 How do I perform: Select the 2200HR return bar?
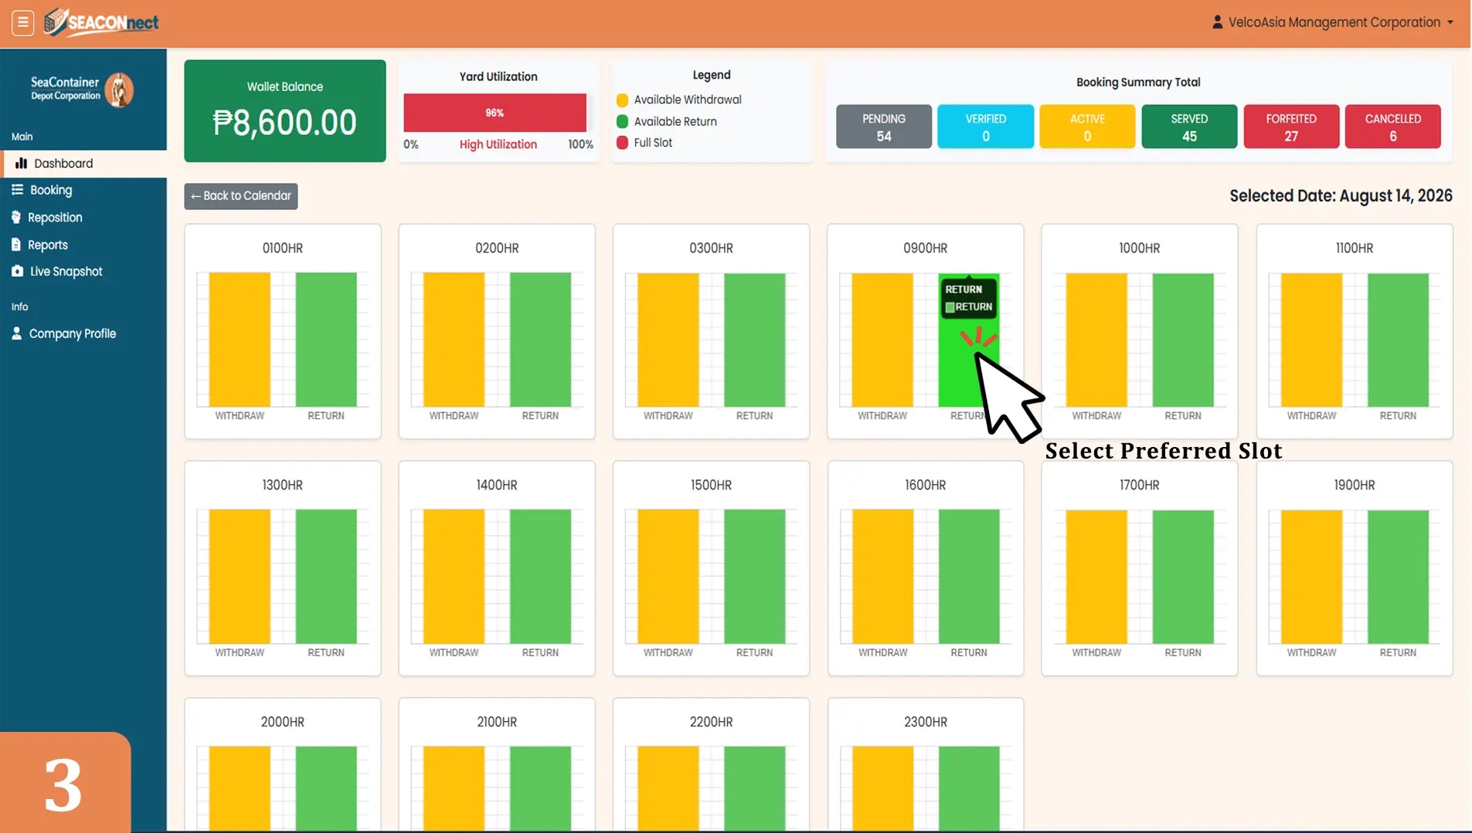pos(755,789)
